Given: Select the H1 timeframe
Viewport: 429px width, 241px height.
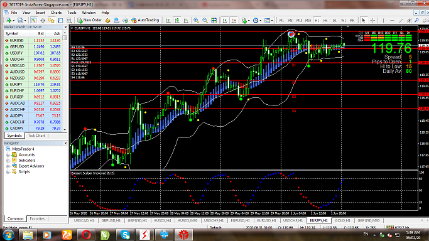Looking at the screenshot, I should 317,21.
